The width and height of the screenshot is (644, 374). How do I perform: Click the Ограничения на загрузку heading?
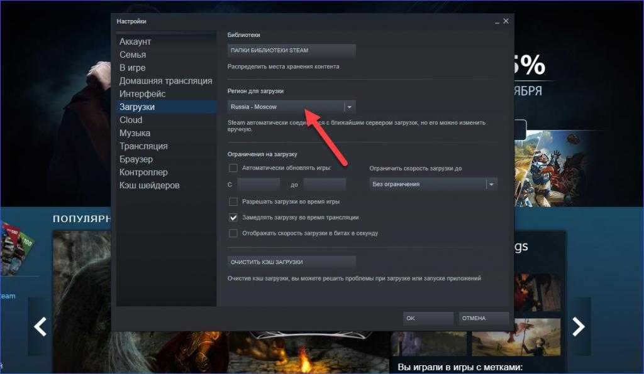tap(262, 154)
